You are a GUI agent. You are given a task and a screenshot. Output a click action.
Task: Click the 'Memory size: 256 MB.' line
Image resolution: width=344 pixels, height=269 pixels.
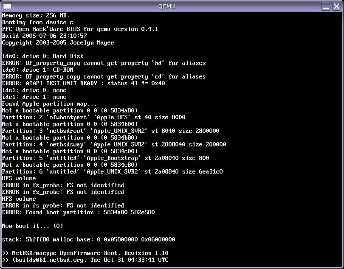(x=36, y=16)
